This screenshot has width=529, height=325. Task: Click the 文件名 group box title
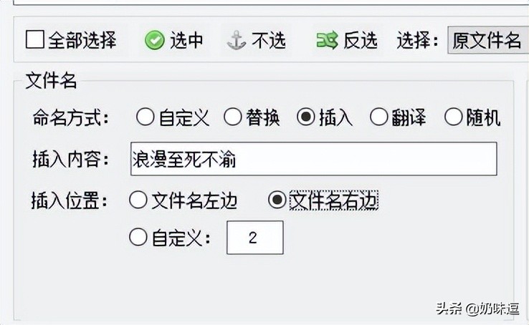tap(52, 81)
